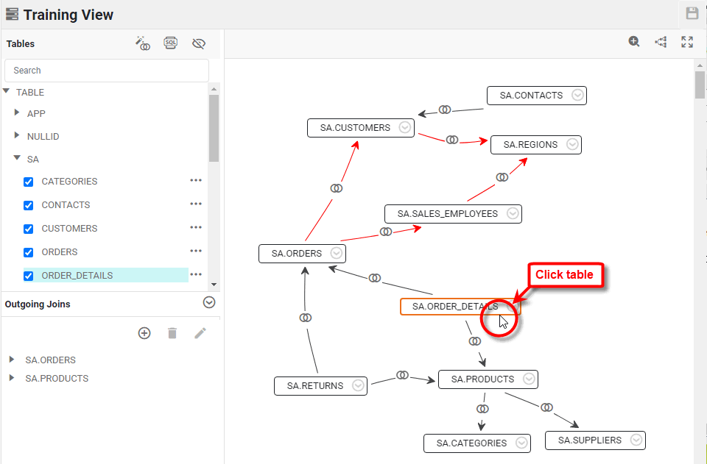707x464 pixels.
Task: Click the edit join pencil icon
Action: [200, 333]
